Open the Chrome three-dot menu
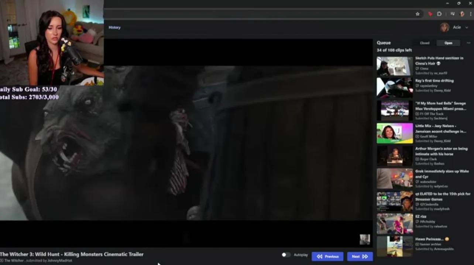The width and height of the screenshot is (474, 265). [471, 14]
